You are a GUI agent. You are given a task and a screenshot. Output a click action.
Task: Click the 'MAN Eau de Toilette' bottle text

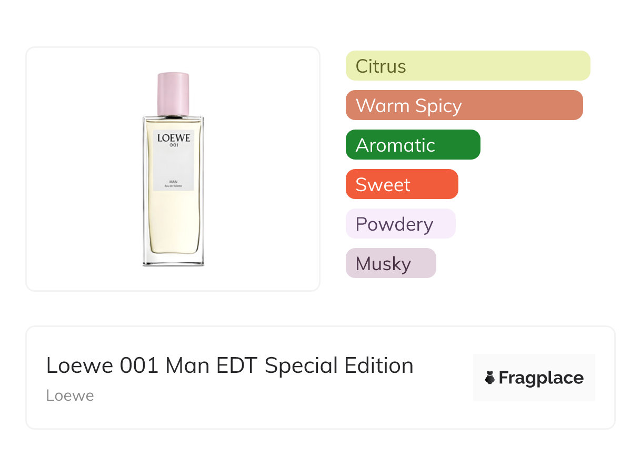tap(173, 184)
